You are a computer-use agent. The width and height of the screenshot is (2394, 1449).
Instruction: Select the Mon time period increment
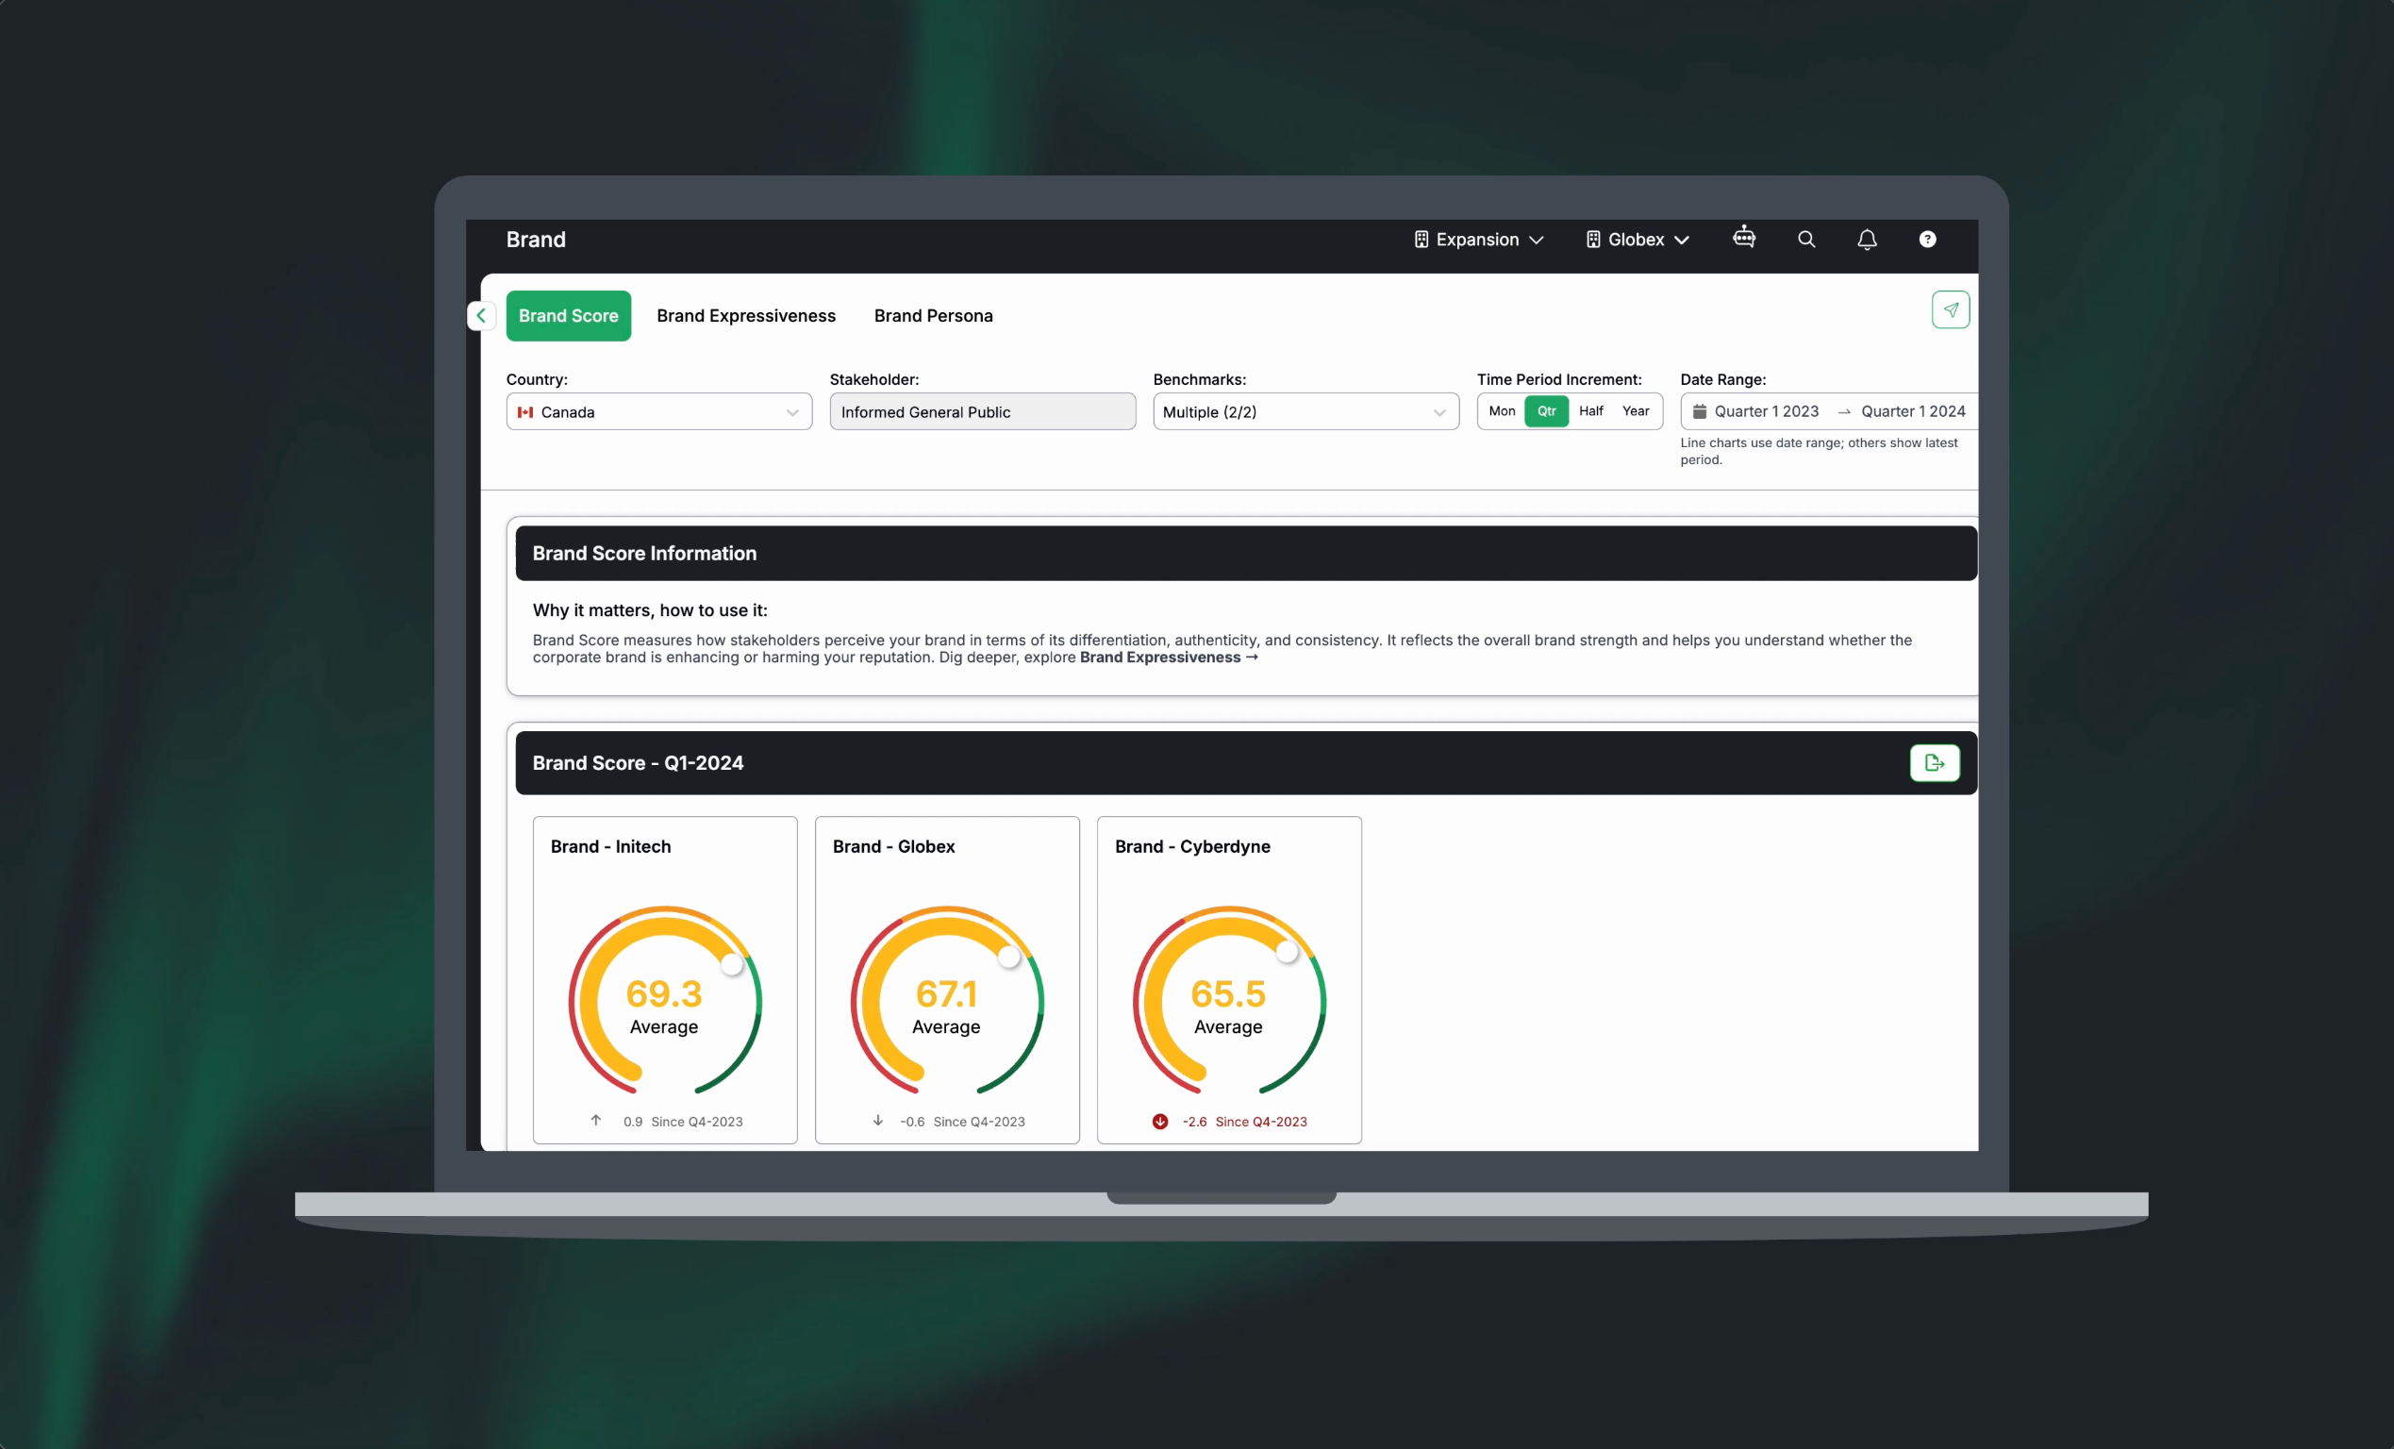[x=1501, y=411]
